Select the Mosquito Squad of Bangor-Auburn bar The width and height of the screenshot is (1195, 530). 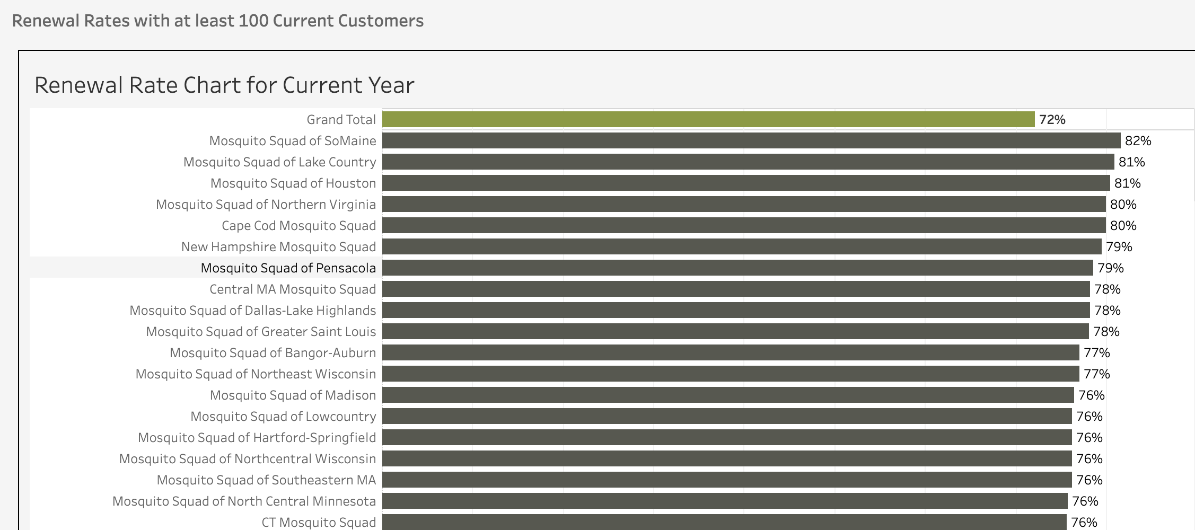[730, 352]
